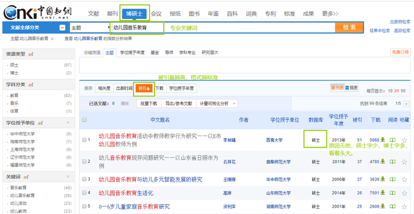Sort results by 相关度
Viewport: 414px width, 214px height.
click(104, 88)
